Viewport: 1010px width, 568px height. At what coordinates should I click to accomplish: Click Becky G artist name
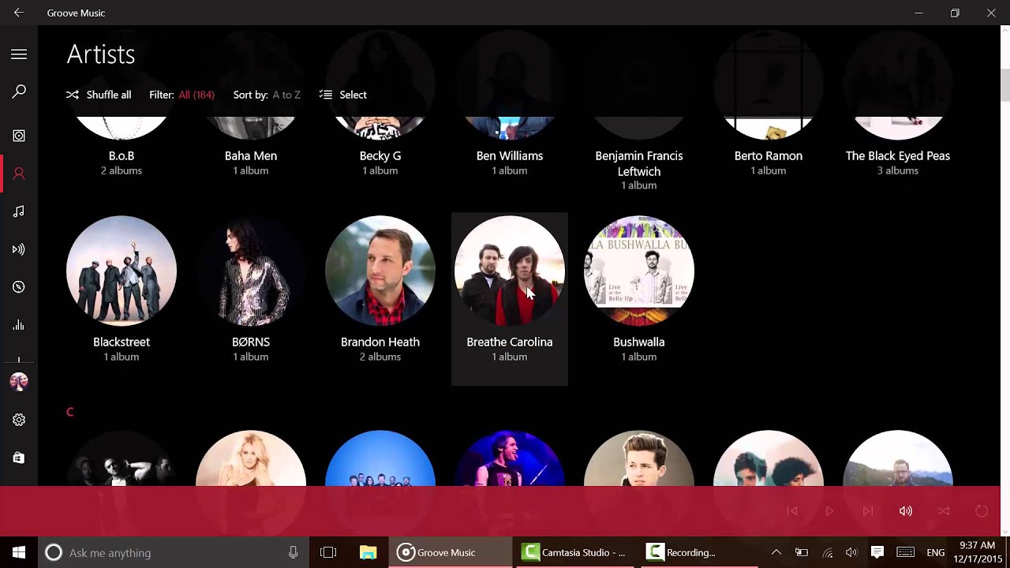point(380,156)
